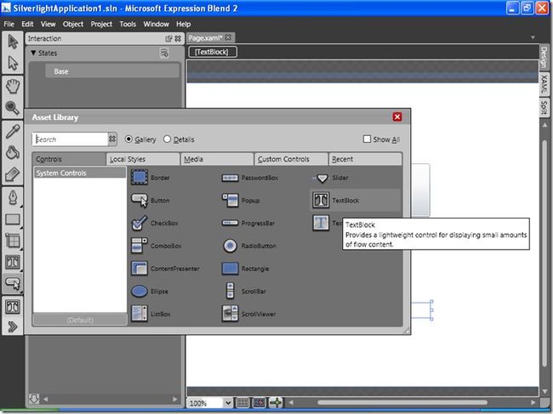The width and height of the screenshot is (553, 414).
Task: Select the Paint Bucket tool
Action: click(13, 152)
